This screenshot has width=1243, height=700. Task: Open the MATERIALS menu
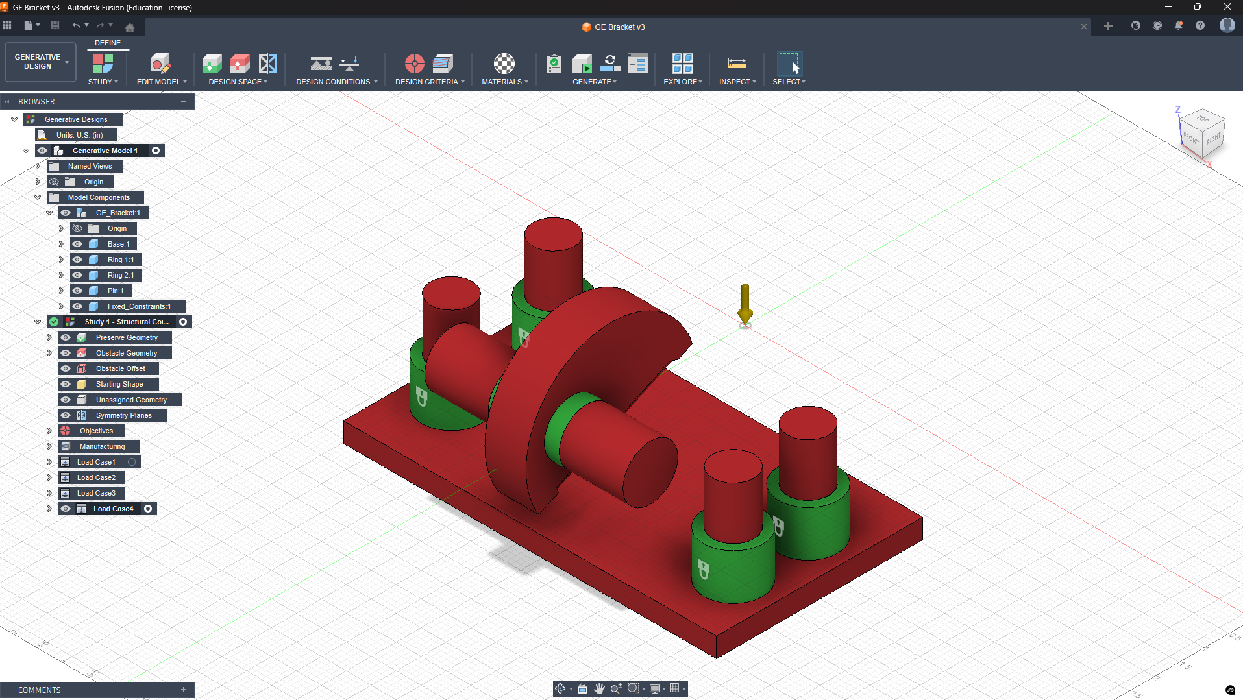click(505, 82)
